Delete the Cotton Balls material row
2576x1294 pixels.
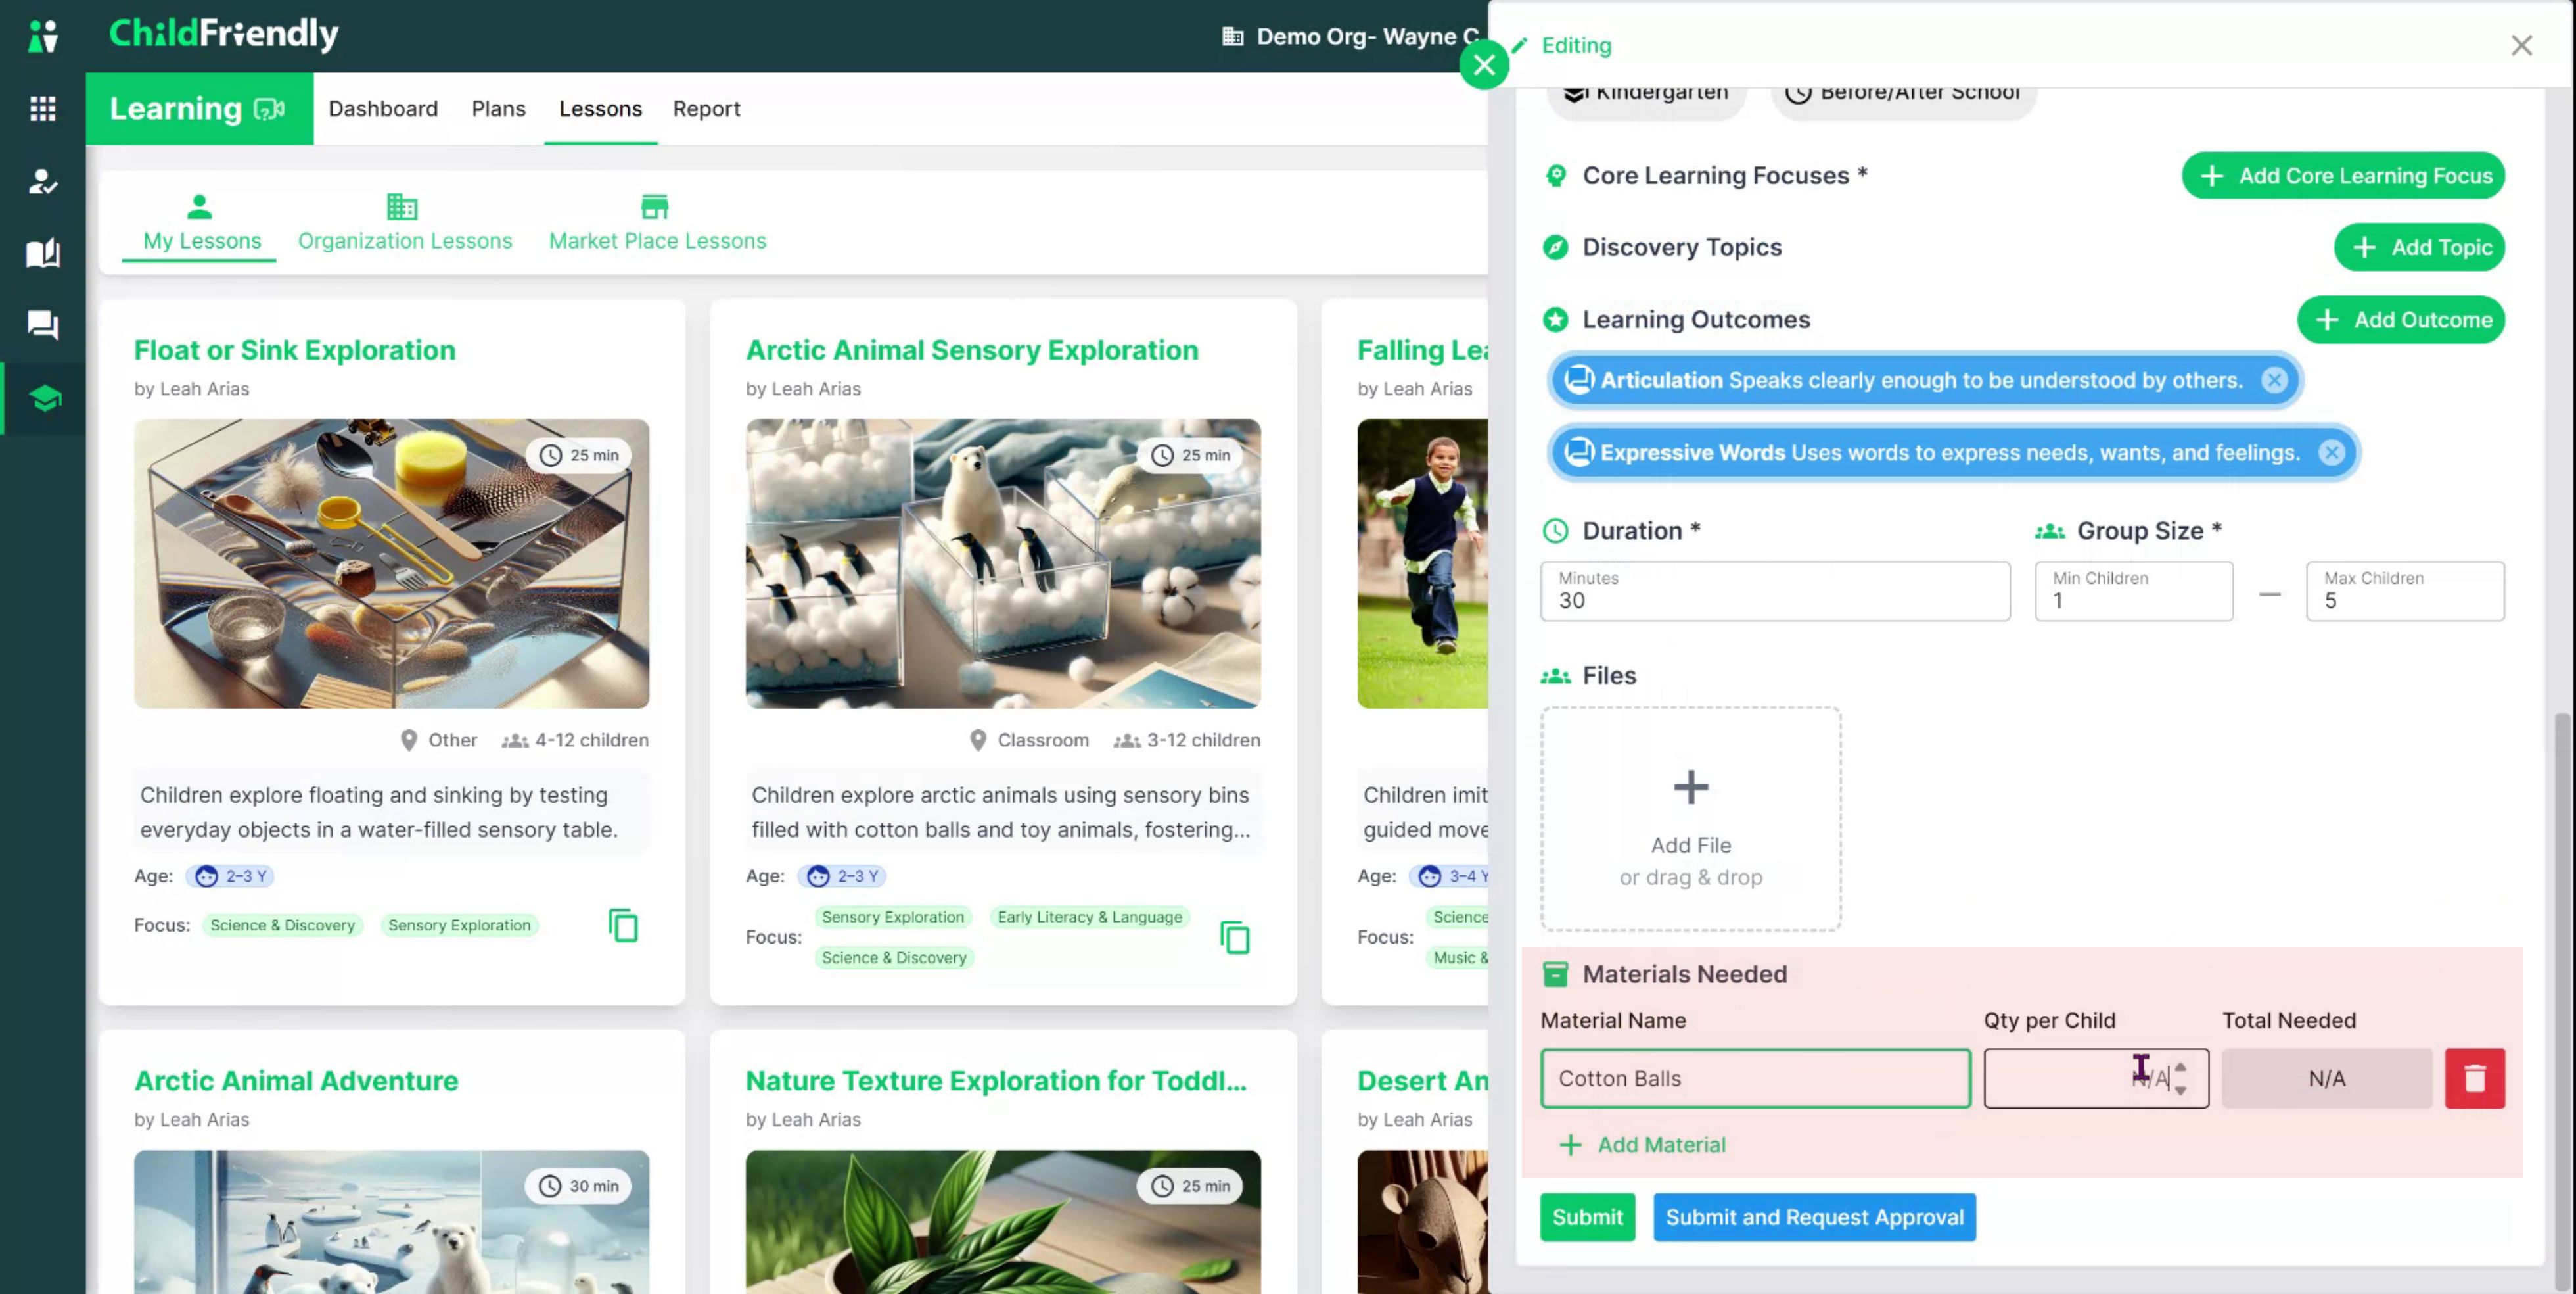pyautogui.click(x=2474, y=1079)
